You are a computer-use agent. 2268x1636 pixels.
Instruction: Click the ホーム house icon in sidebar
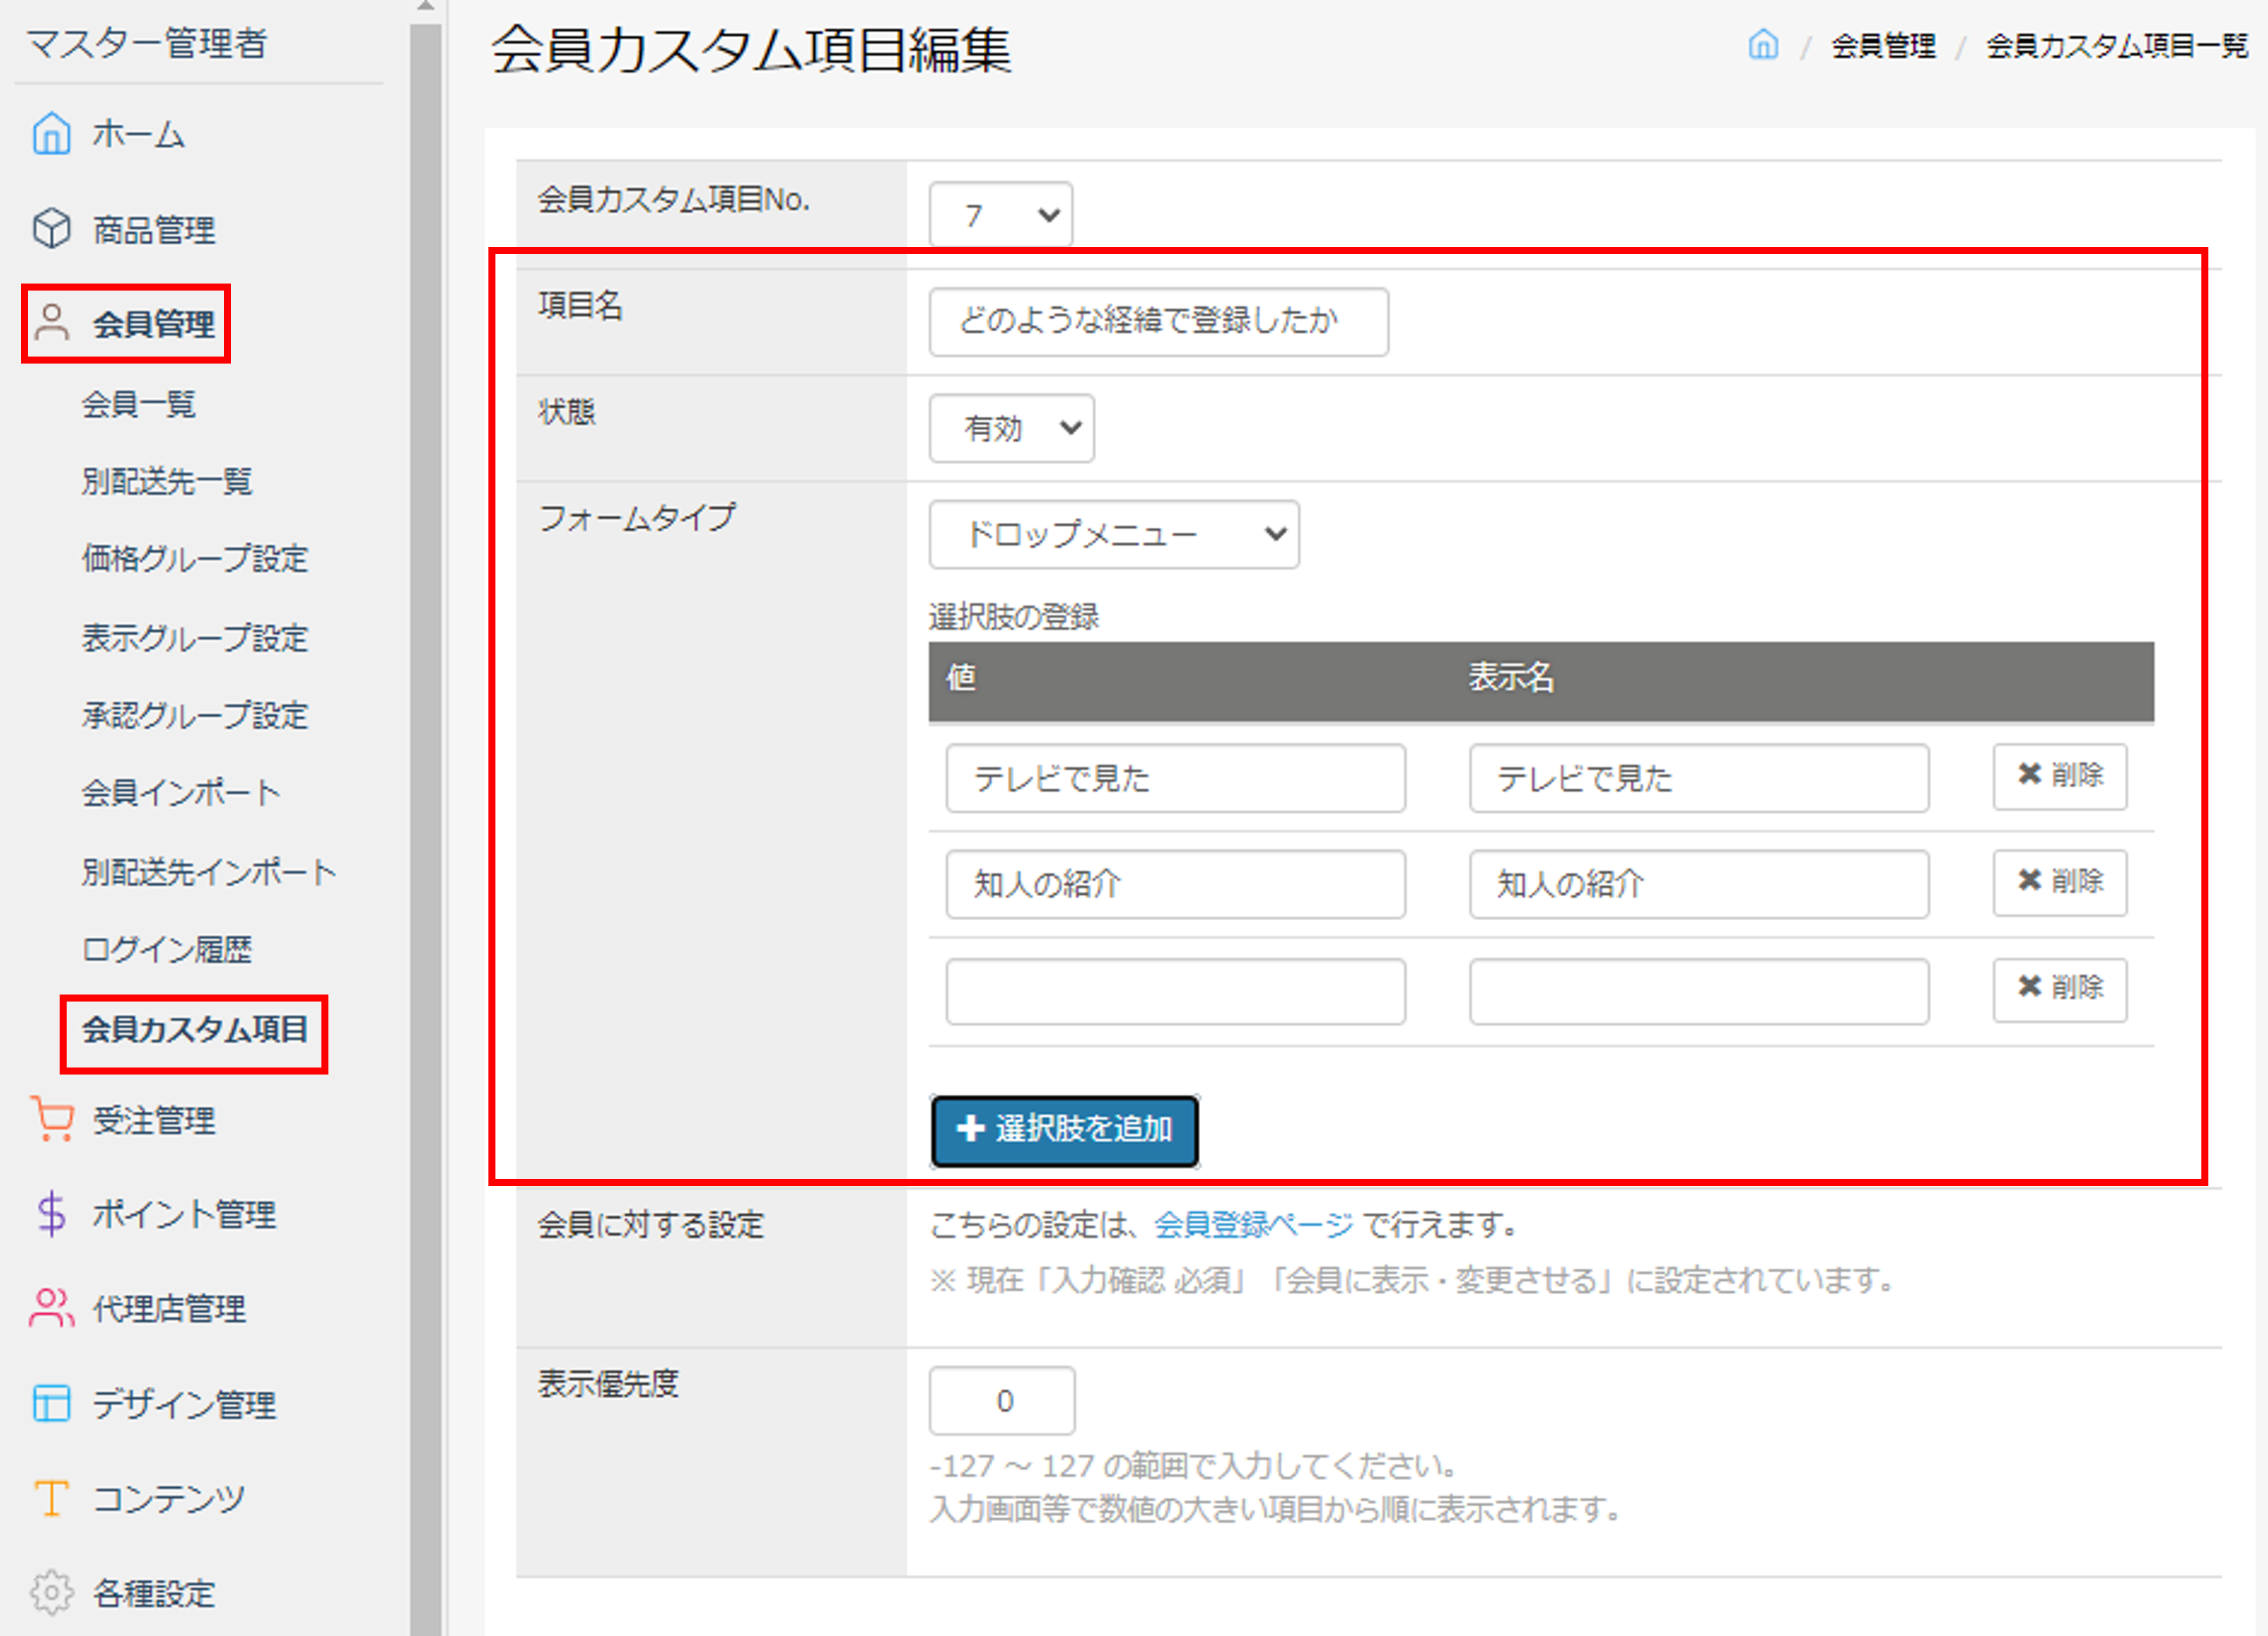pyautogui.click(x=51, y=134)
